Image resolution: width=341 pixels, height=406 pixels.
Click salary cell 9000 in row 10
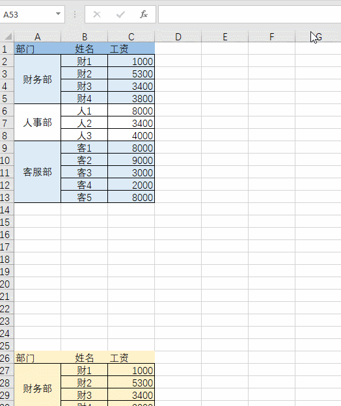pos(131,160)
